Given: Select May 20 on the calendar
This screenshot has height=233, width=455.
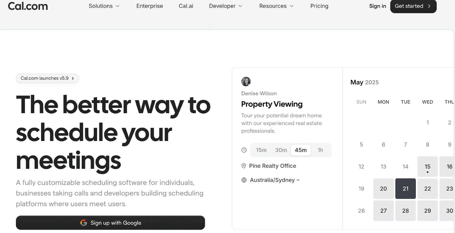Looking at the screenshot, I should pyautogui.click(x=383, y=189).
